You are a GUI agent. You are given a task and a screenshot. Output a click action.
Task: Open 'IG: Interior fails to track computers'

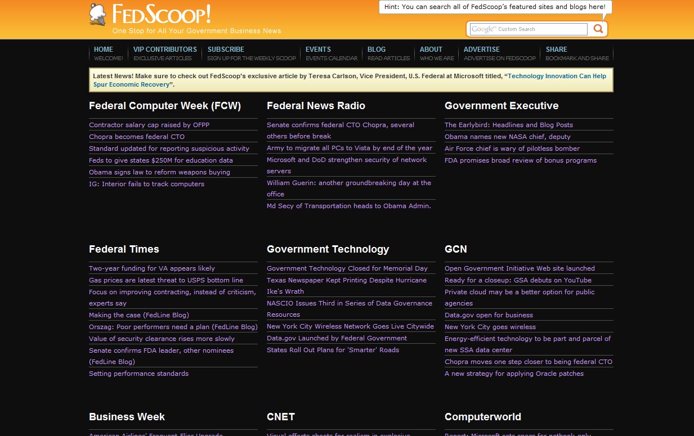tap(146, 184)
